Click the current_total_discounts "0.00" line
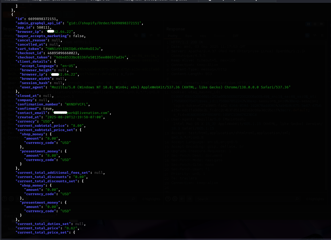Image resolution: width=331 pixels, height=240 pixels. tap(51, 177)
